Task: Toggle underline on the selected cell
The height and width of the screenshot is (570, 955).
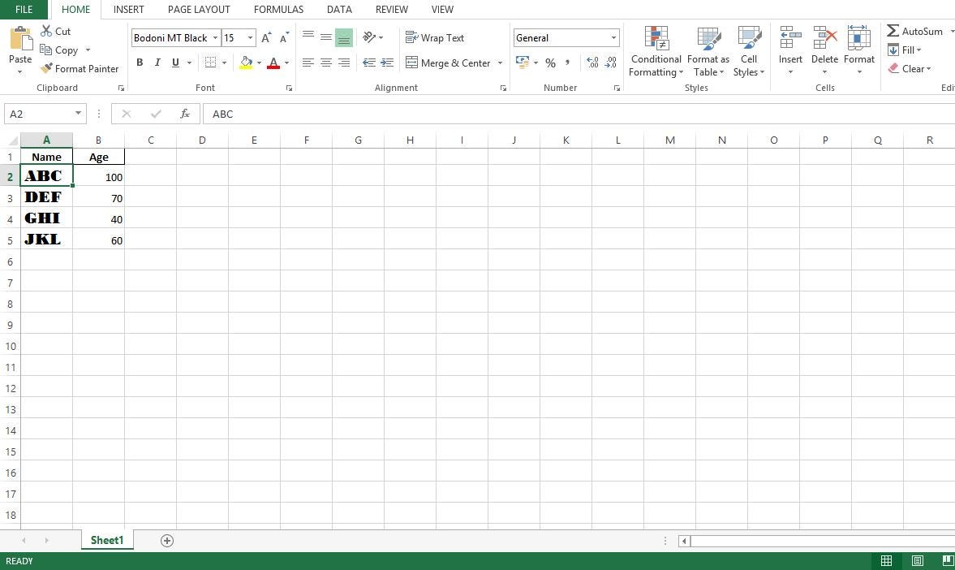Action: tap(174, 63)
